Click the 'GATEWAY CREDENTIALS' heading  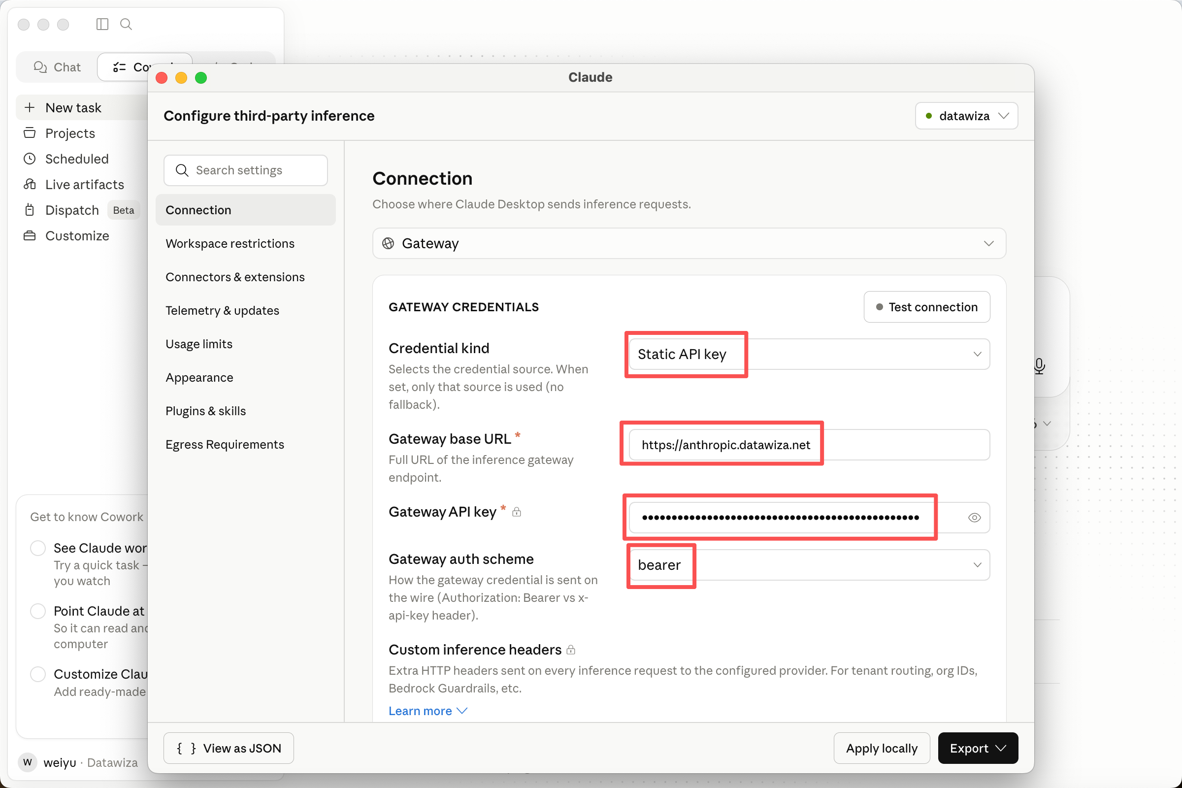[x=463, y=307]
